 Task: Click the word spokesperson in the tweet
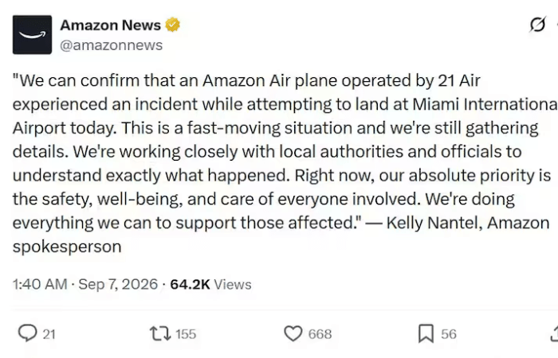coord(67,247)
